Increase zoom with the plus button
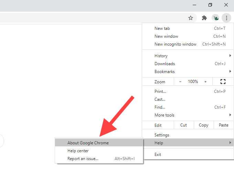The height and width of the screenshot is (170, 234). (x=205, y=82)
